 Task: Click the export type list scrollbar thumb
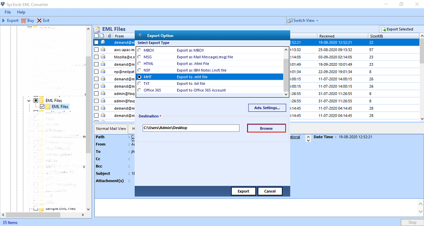(x=286, y=75)
